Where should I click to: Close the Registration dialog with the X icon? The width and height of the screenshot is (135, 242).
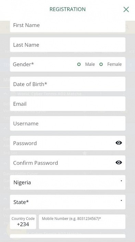pyautogui.click(x=126, y=10)
